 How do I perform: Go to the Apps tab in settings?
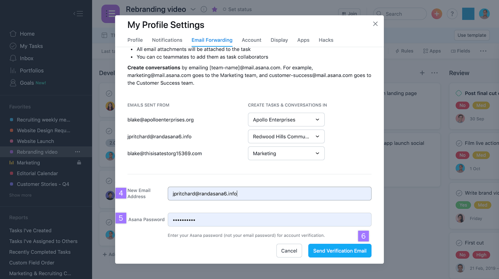(303, 40)
